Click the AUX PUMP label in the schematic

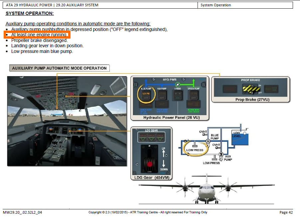228,158
